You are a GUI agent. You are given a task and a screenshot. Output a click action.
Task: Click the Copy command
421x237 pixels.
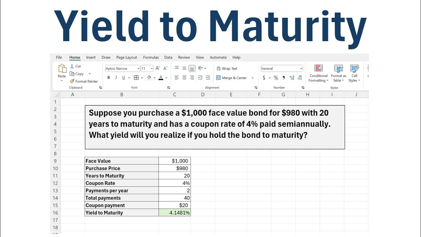point(77,74)
